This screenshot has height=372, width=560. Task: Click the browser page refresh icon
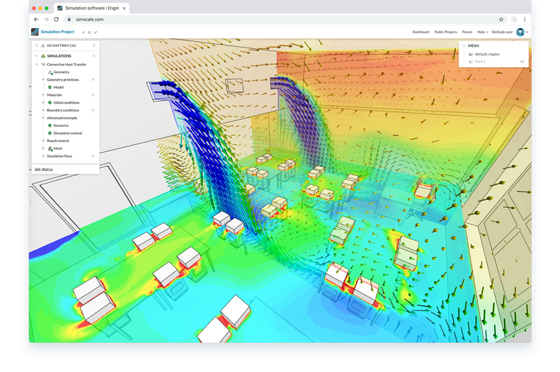(56, 19)
